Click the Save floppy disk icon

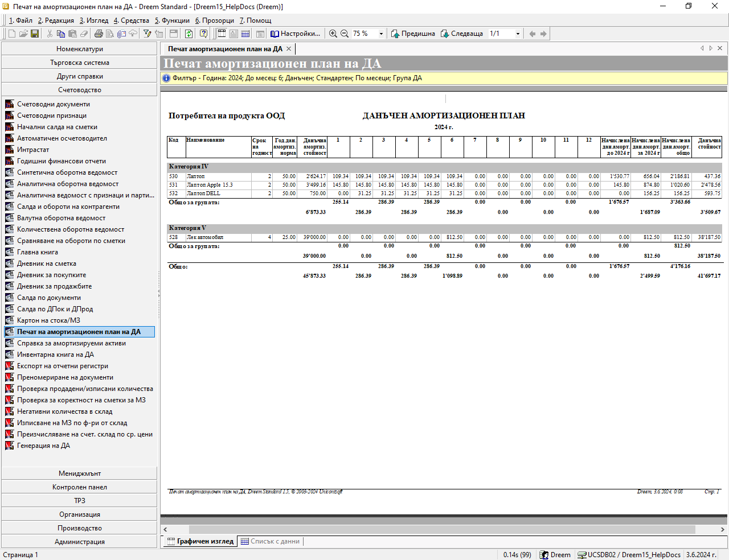(x=35, y=34)
